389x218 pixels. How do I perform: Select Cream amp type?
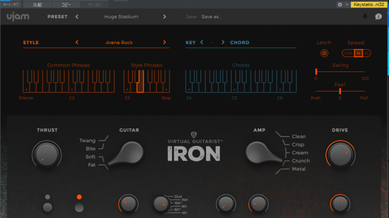pyautogui.click(x=300, y=153)
